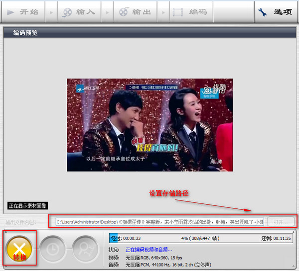Click the arrow between 开始 and 输入
The image size is (299, 271).
(x=51, y=12)
